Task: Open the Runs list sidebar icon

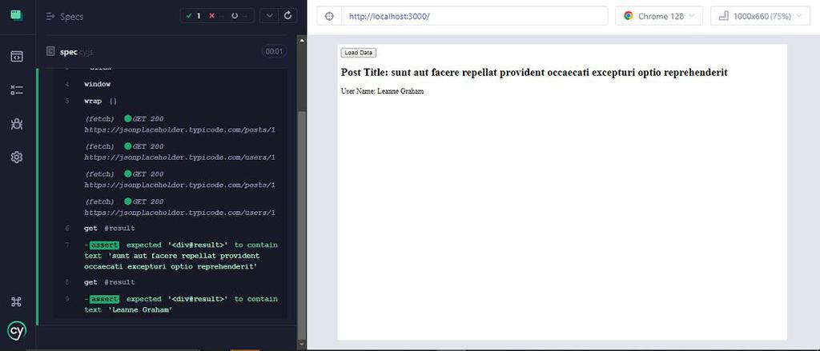Action: tap(17, 90)
